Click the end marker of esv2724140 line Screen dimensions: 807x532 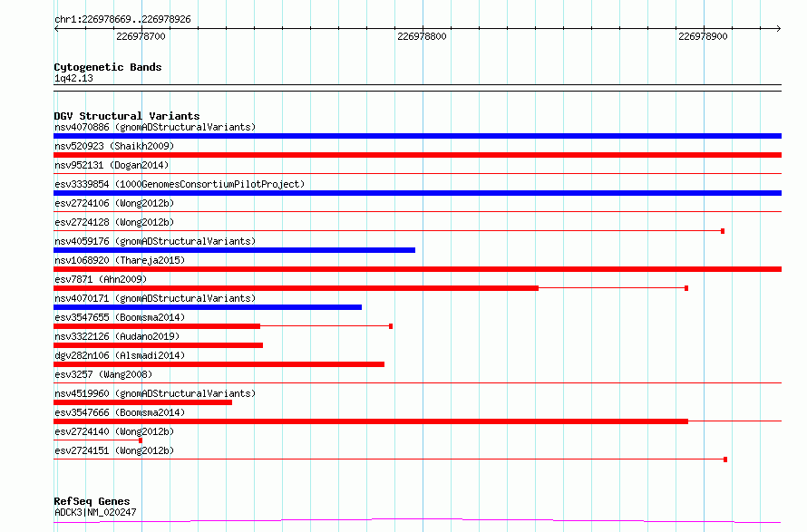141,440
